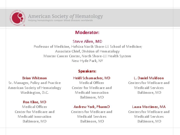
Task: Click the New Hyde Park, NY text
Action: pos(87,61)
